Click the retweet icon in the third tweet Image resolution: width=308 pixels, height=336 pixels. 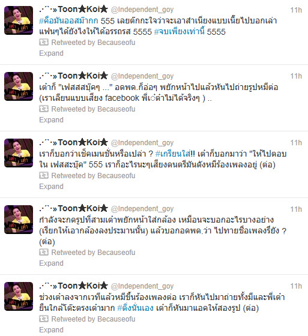tap(44, 175)
